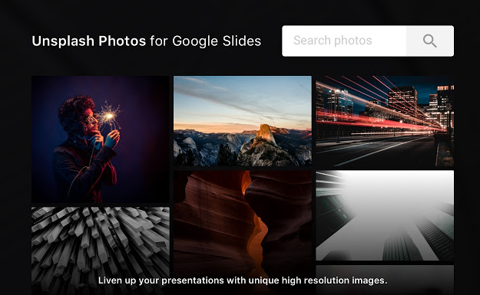Image resolution: width=480 pixels, height=295 pixels.
Task: Choose the Half Dome sunset mountain photo
Action: point(243,121)
